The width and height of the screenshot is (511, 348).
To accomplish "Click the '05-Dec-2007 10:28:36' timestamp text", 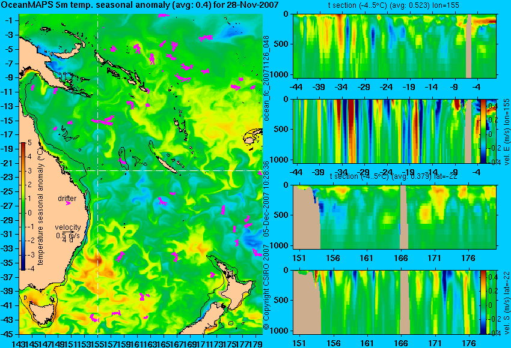I will pyautogui.click(x=266, y=198).
